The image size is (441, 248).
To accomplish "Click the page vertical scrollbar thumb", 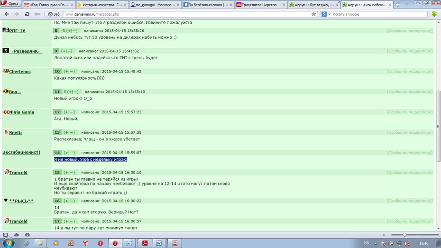I will (x=439, y=126).
